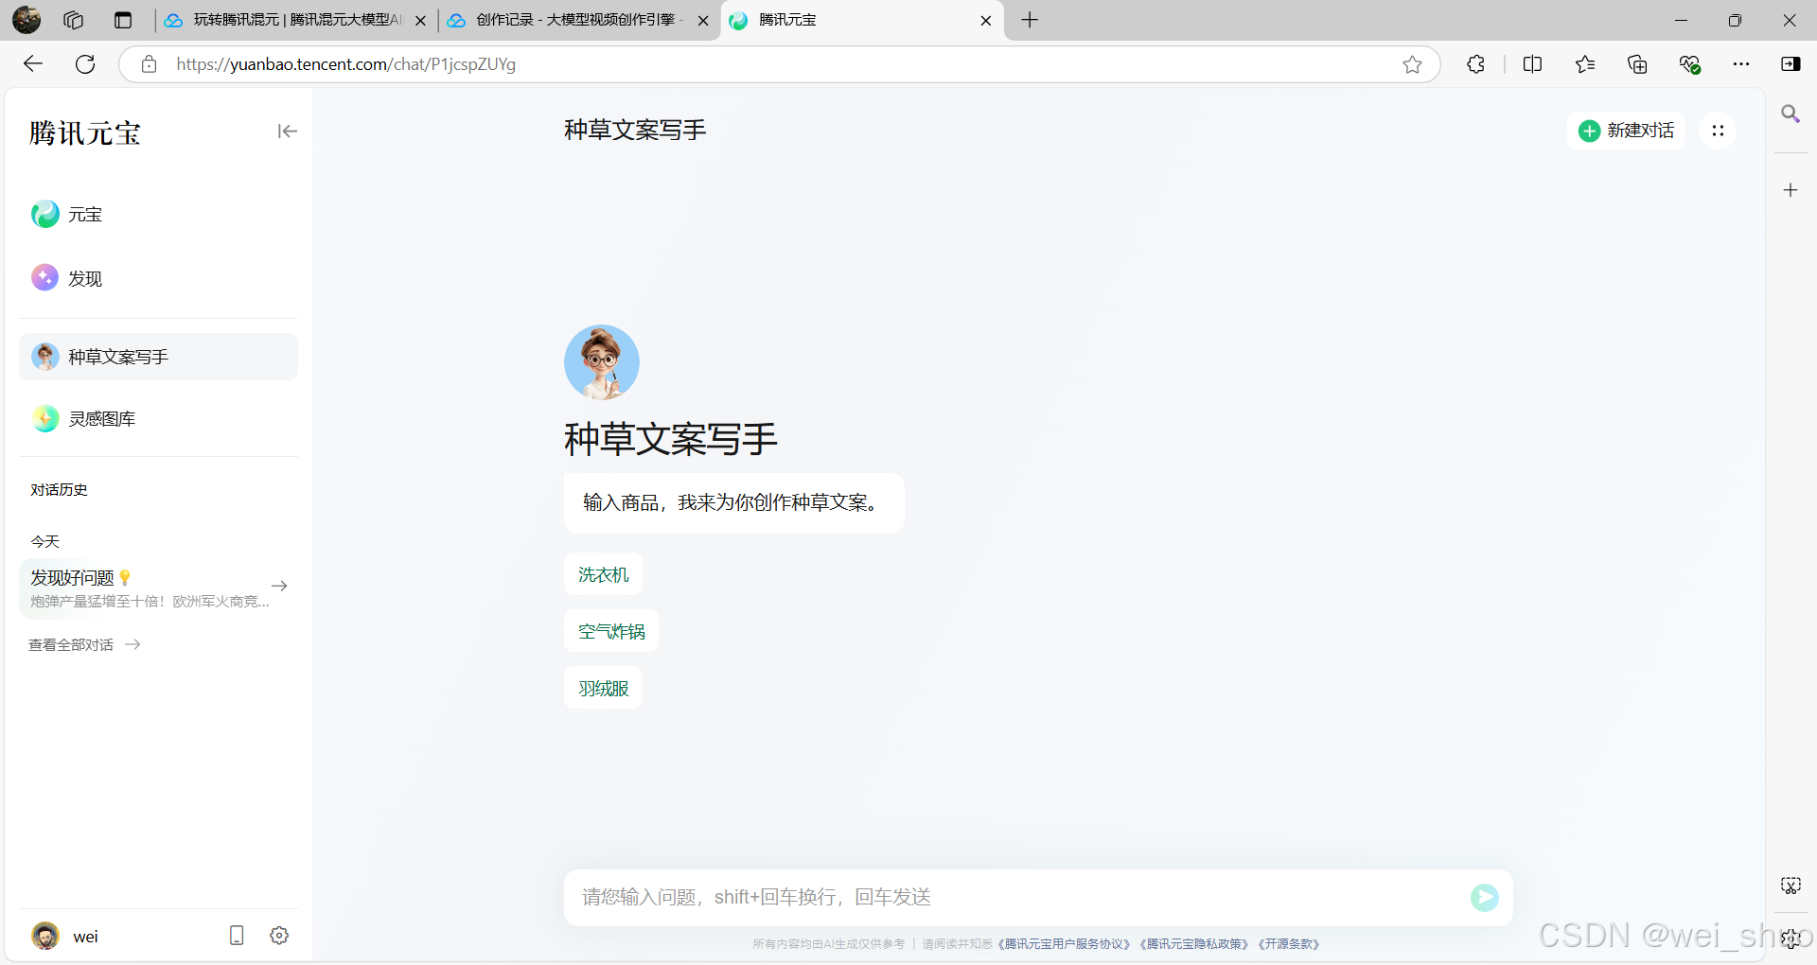Open 开源条款 link
The height and width of the screenshot is (965, 1817).
[x=1288, y=944]
